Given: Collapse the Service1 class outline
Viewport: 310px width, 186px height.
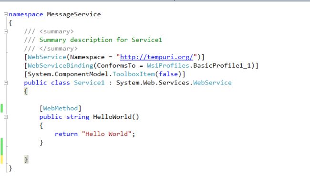Looking at the screenshot, I should (6, 83).
